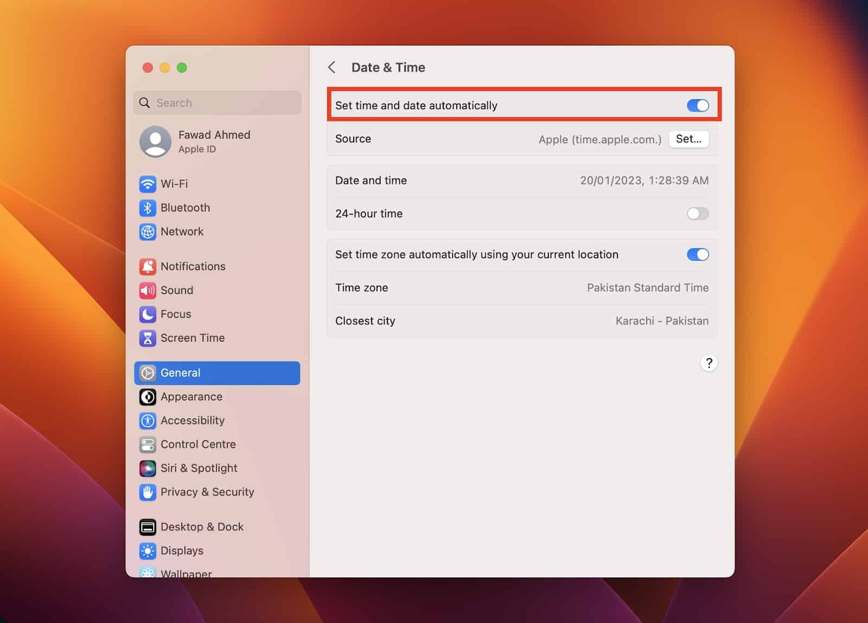Click the Network globe icon
This screenshot has height=623, width=868.
pyautogui.click(x=148, y=232)
